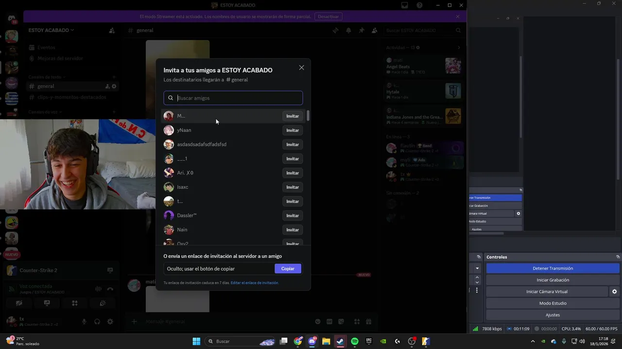Open virtual camera settings gear in OBS
This screenshot has width=622, height=349.
[x=614, y=292]
